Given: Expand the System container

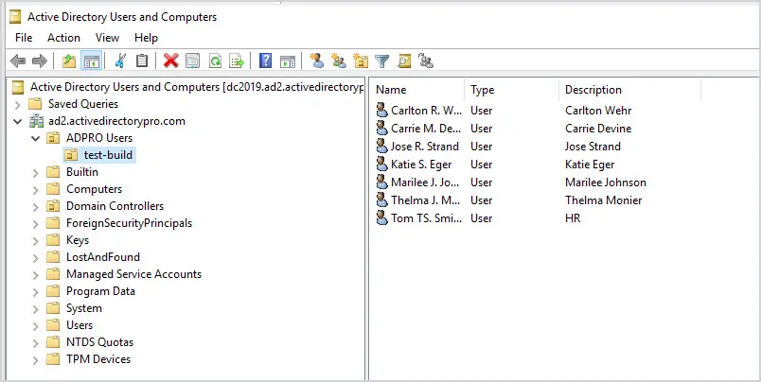Looking at the screenshot, I should tap(35, 308).
